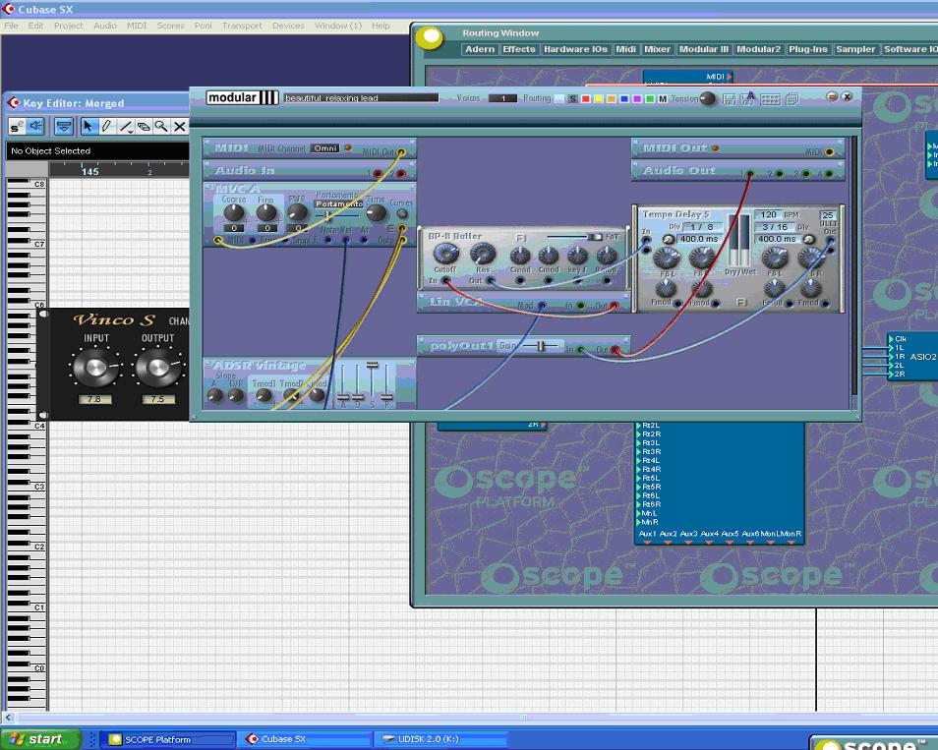Select the Eraser tool in Key Editor
938x750 pixels.
(143, 126)
